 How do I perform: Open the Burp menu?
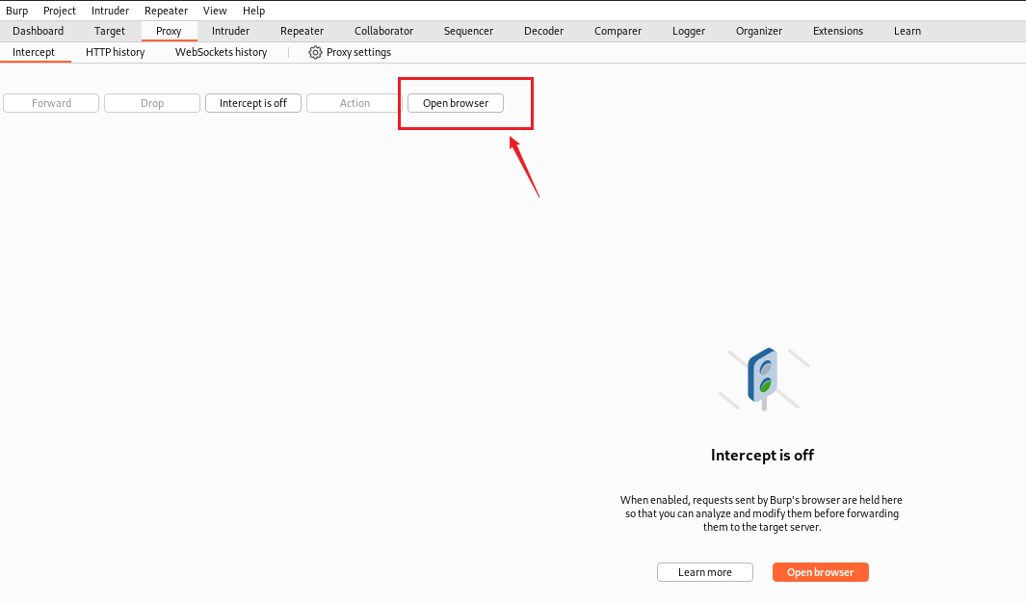tap(17, 11)
